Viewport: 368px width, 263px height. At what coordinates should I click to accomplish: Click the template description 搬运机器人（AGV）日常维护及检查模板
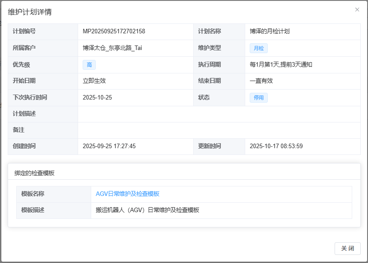pos(148,210)
